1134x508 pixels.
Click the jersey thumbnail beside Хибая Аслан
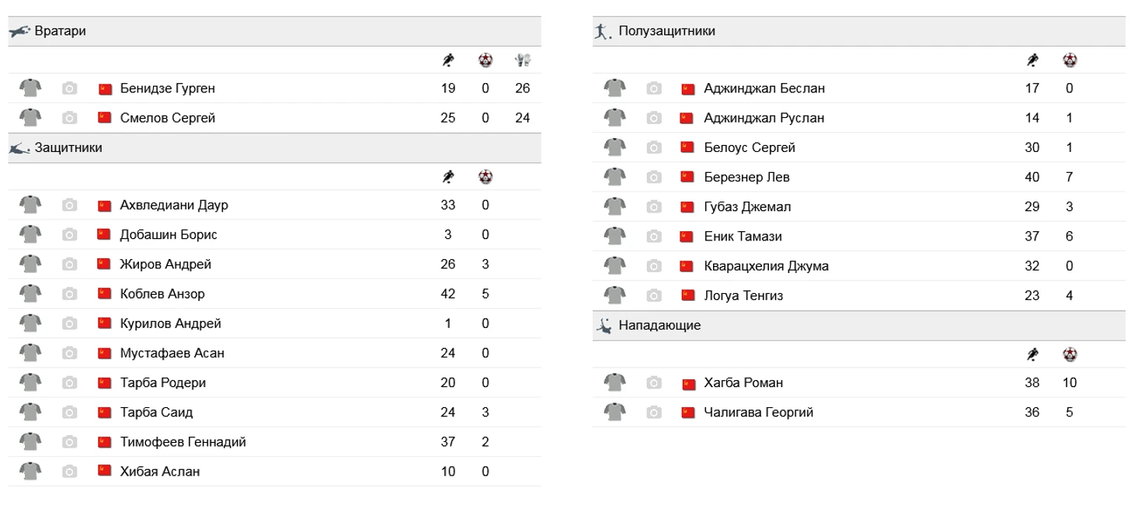30,471
